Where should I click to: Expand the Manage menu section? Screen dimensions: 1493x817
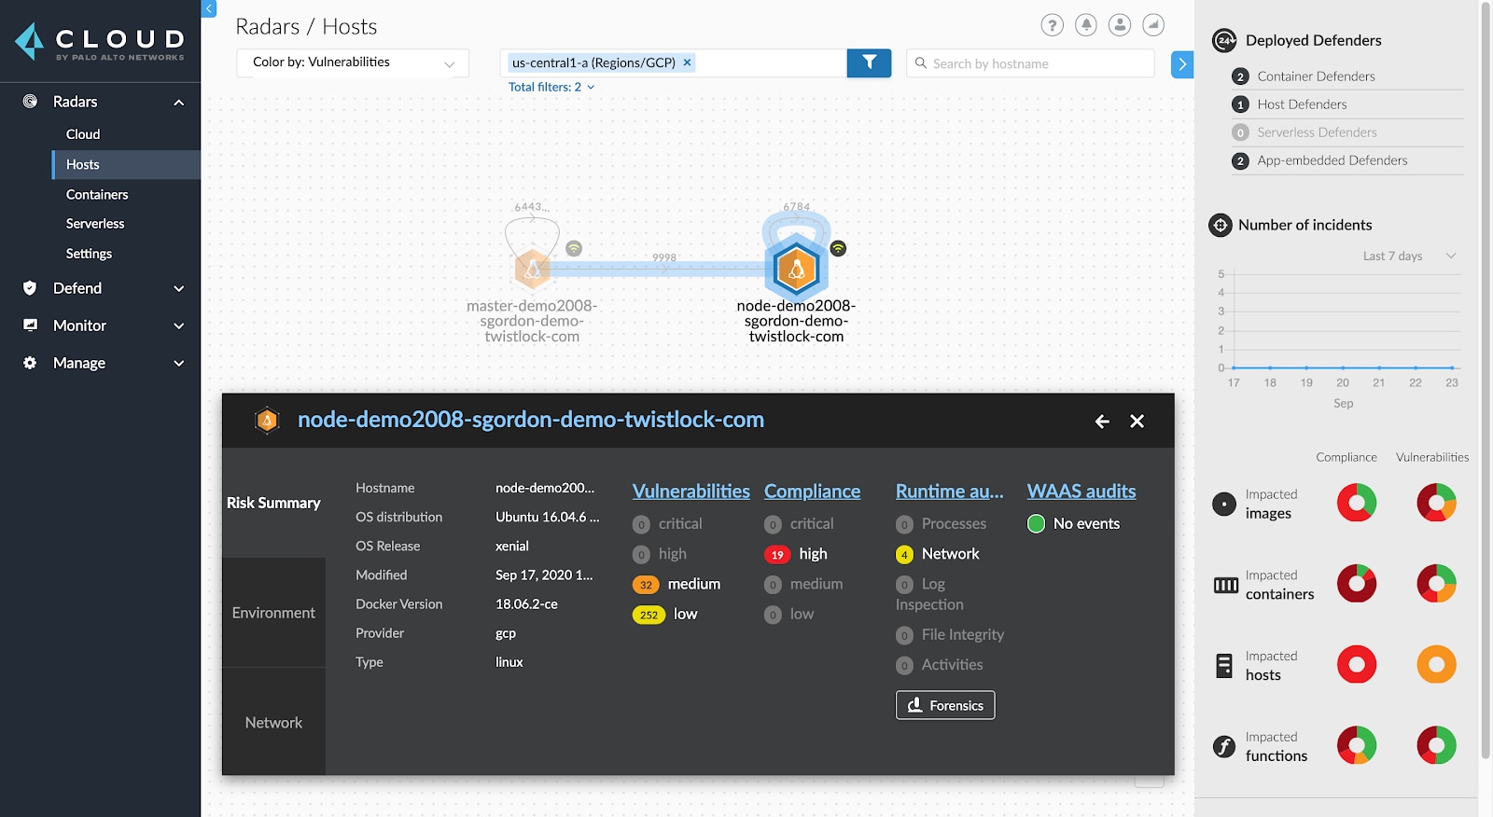[x=178, y=363]
